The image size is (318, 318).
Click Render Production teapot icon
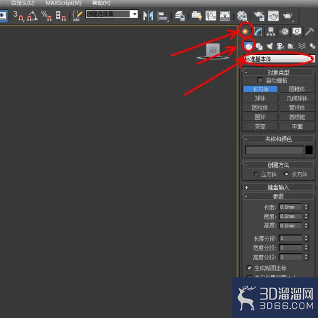pos(288,15)
